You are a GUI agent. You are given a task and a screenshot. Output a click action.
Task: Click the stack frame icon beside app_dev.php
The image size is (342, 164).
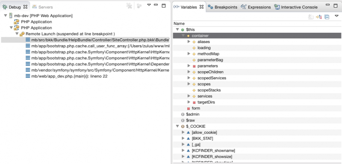28,76
